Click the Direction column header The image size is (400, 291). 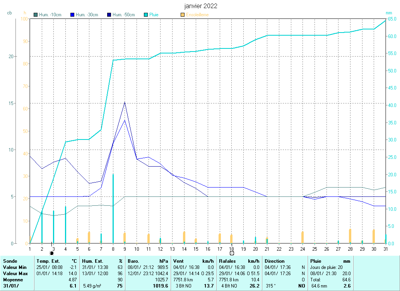point(275,261)
